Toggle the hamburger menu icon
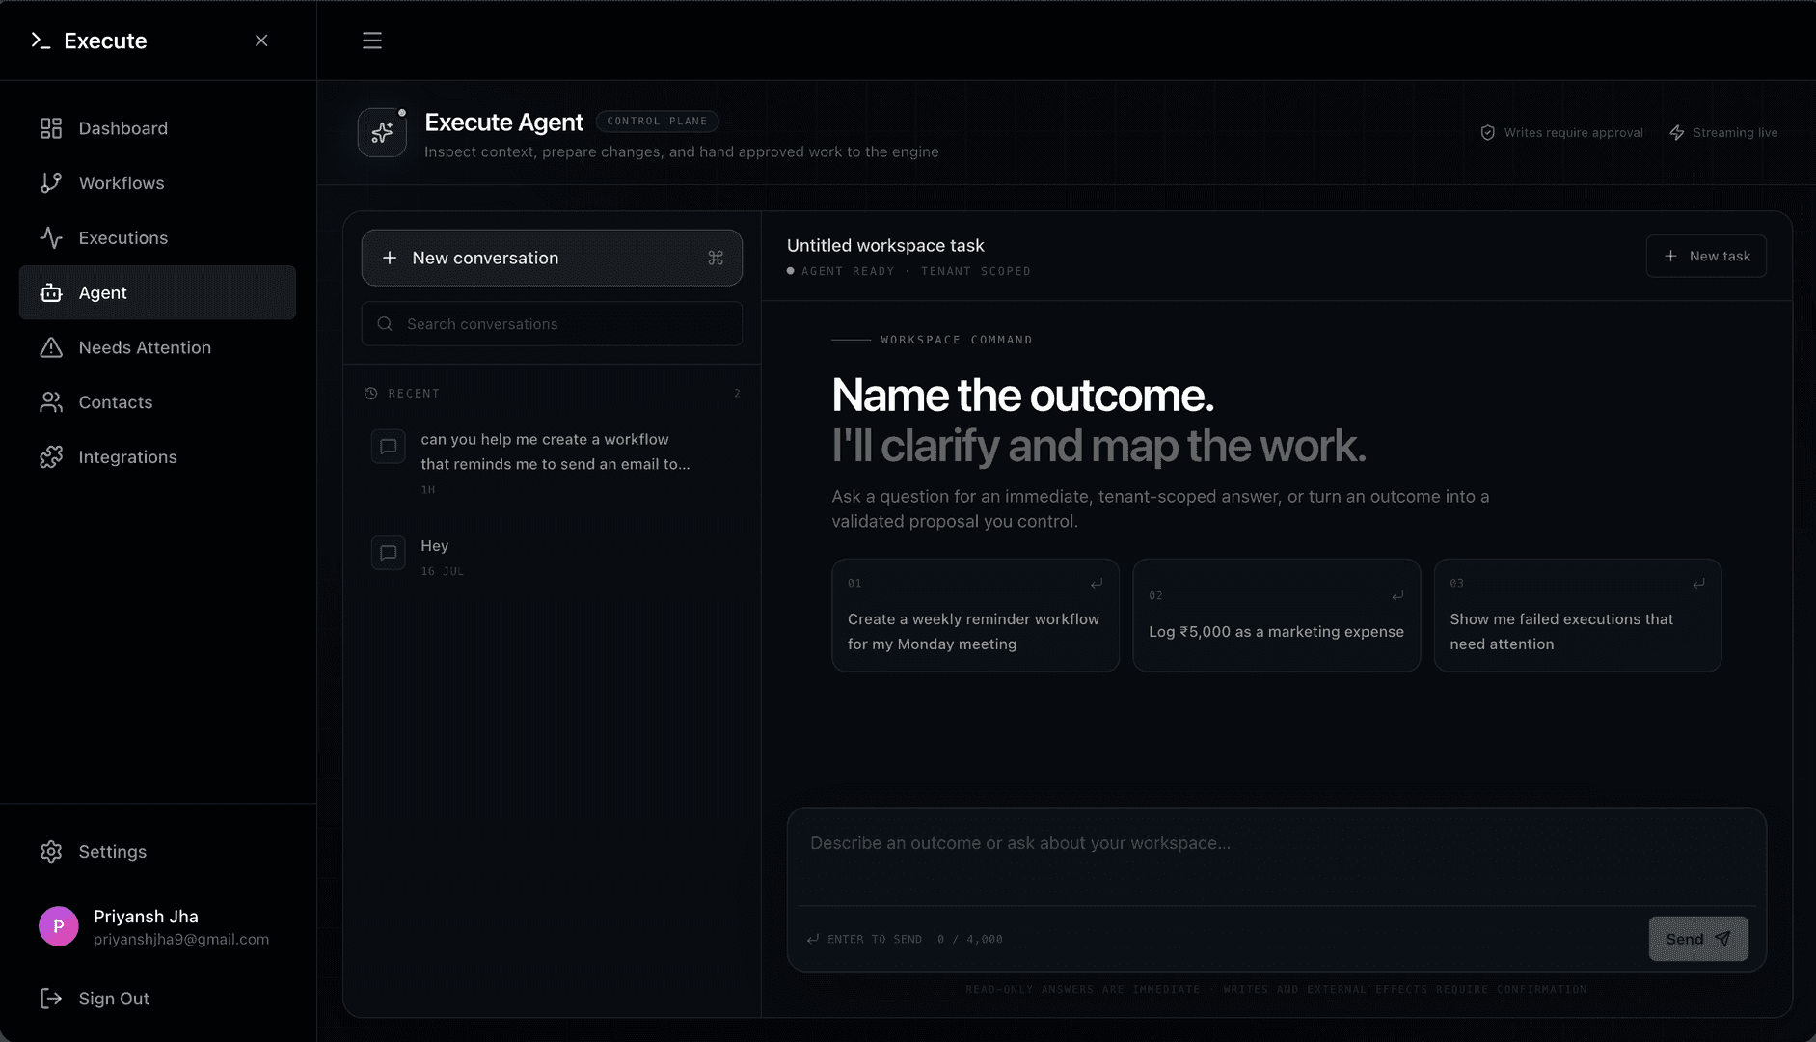 (372, 41)
